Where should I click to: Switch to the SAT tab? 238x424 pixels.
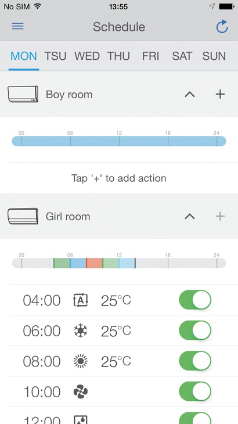(x=182, y=56)
